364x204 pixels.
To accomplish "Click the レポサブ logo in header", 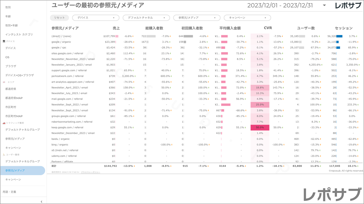I will 348,6.
